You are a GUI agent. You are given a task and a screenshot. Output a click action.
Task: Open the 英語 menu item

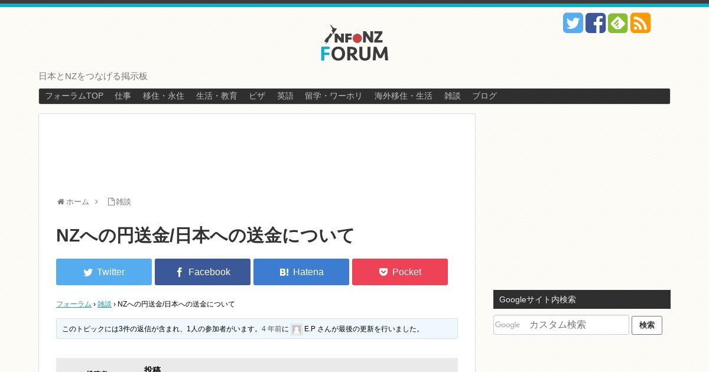[285, 96]
